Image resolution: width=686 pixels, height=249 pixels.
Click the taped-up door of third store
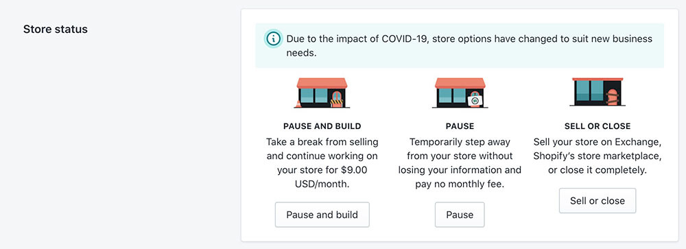click(613, 97)
